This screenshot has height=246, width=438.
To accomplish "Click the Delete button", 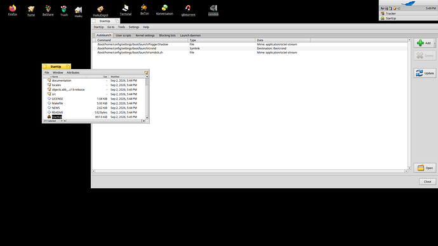I will [x=425, y=56].
